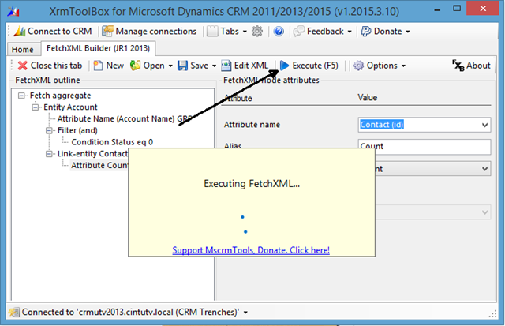
Task: Create a New FetchXML query
Action: pyautogui.click(x=109, y=66)
